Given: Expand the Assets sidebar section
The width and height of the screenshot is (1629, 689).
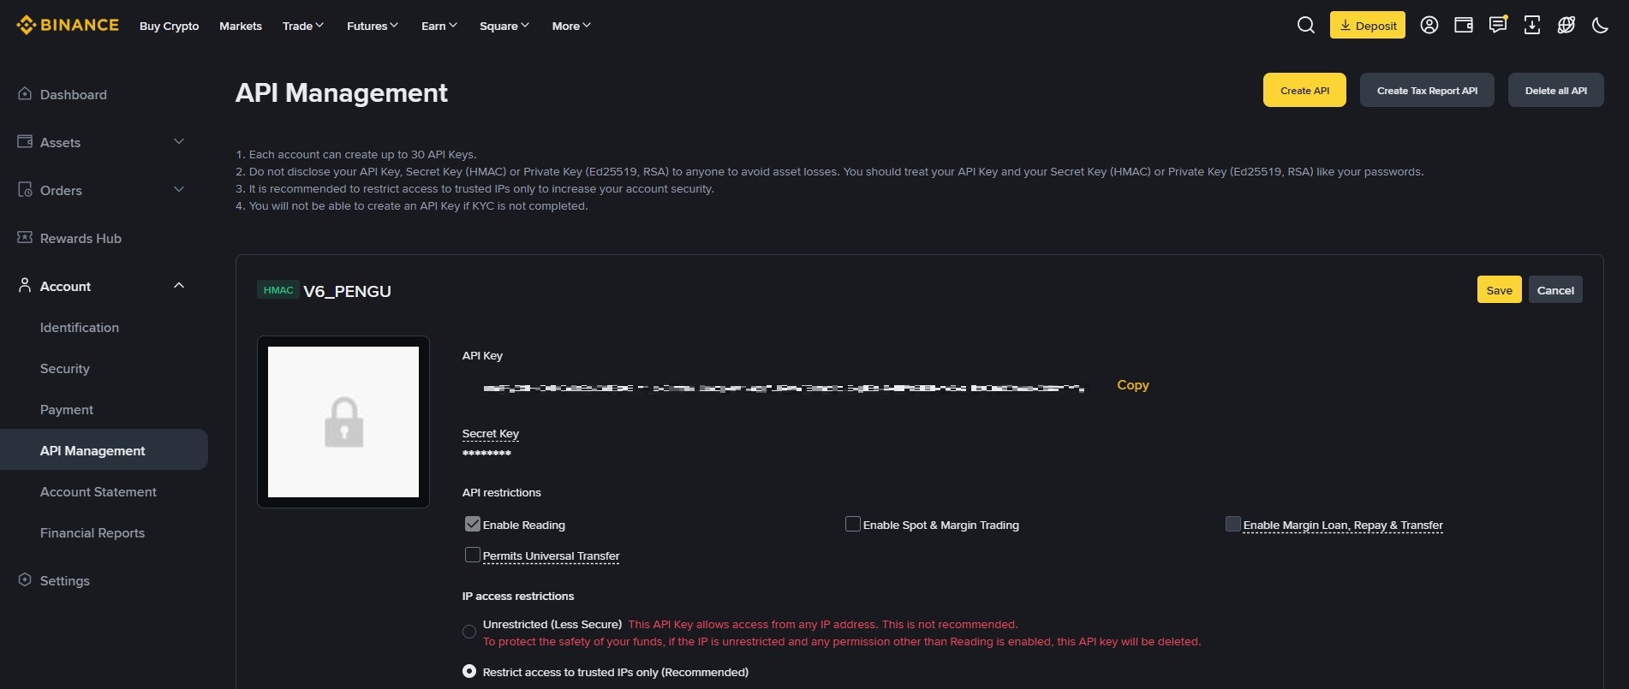Looking at the screenshot, I should click(179, 142).
